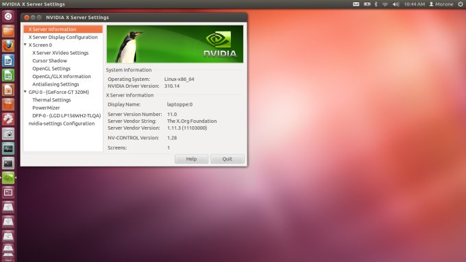466x262 pixels.
Task: Open Thermal Settings page
Action: pyautogui.click(x=51, y=100)
